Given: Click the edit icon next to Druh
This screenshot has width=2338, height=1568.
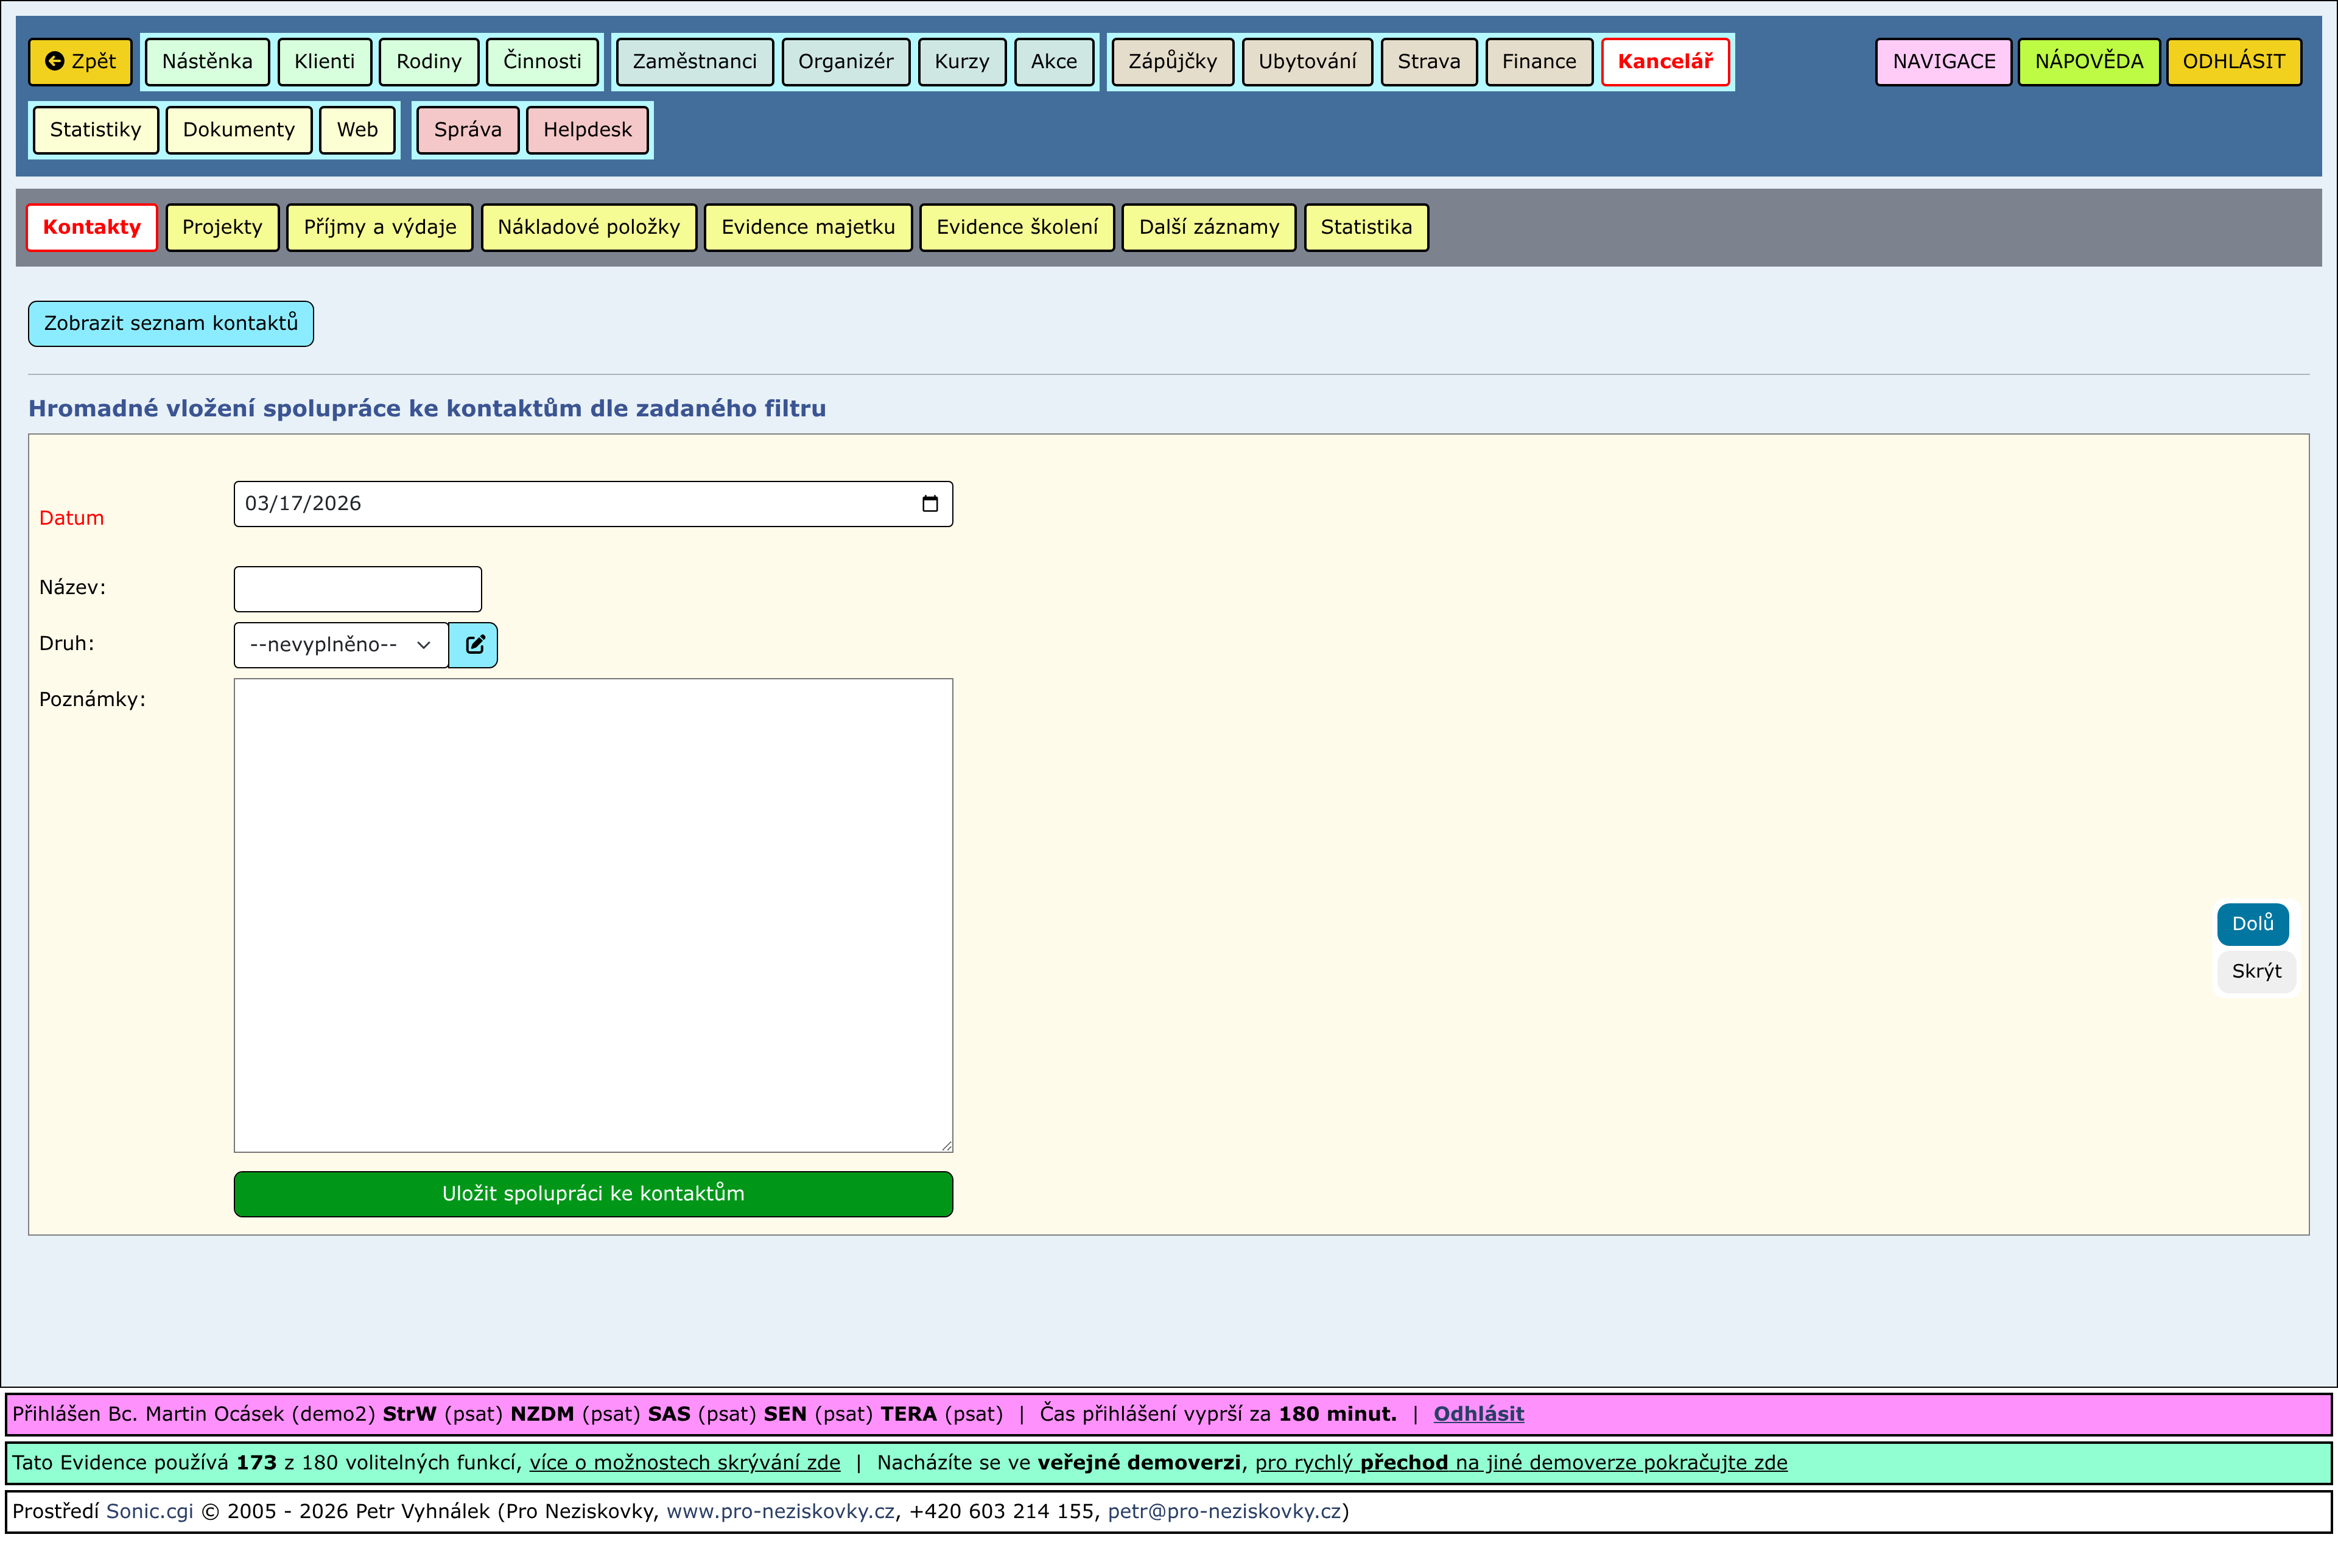Looking at the screenshot, I should 474,645.
